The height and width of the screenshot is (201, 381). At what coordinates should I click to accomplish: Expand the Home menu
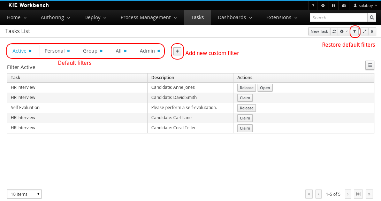[17, 17]
